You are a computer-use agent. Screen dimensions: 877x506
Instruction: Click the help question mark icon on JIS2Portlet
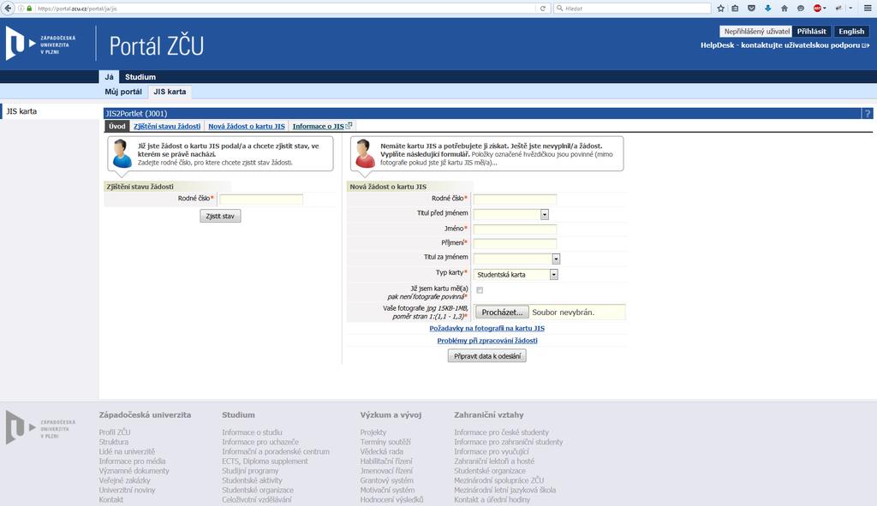pyautogui.click(x=867, y=114)
